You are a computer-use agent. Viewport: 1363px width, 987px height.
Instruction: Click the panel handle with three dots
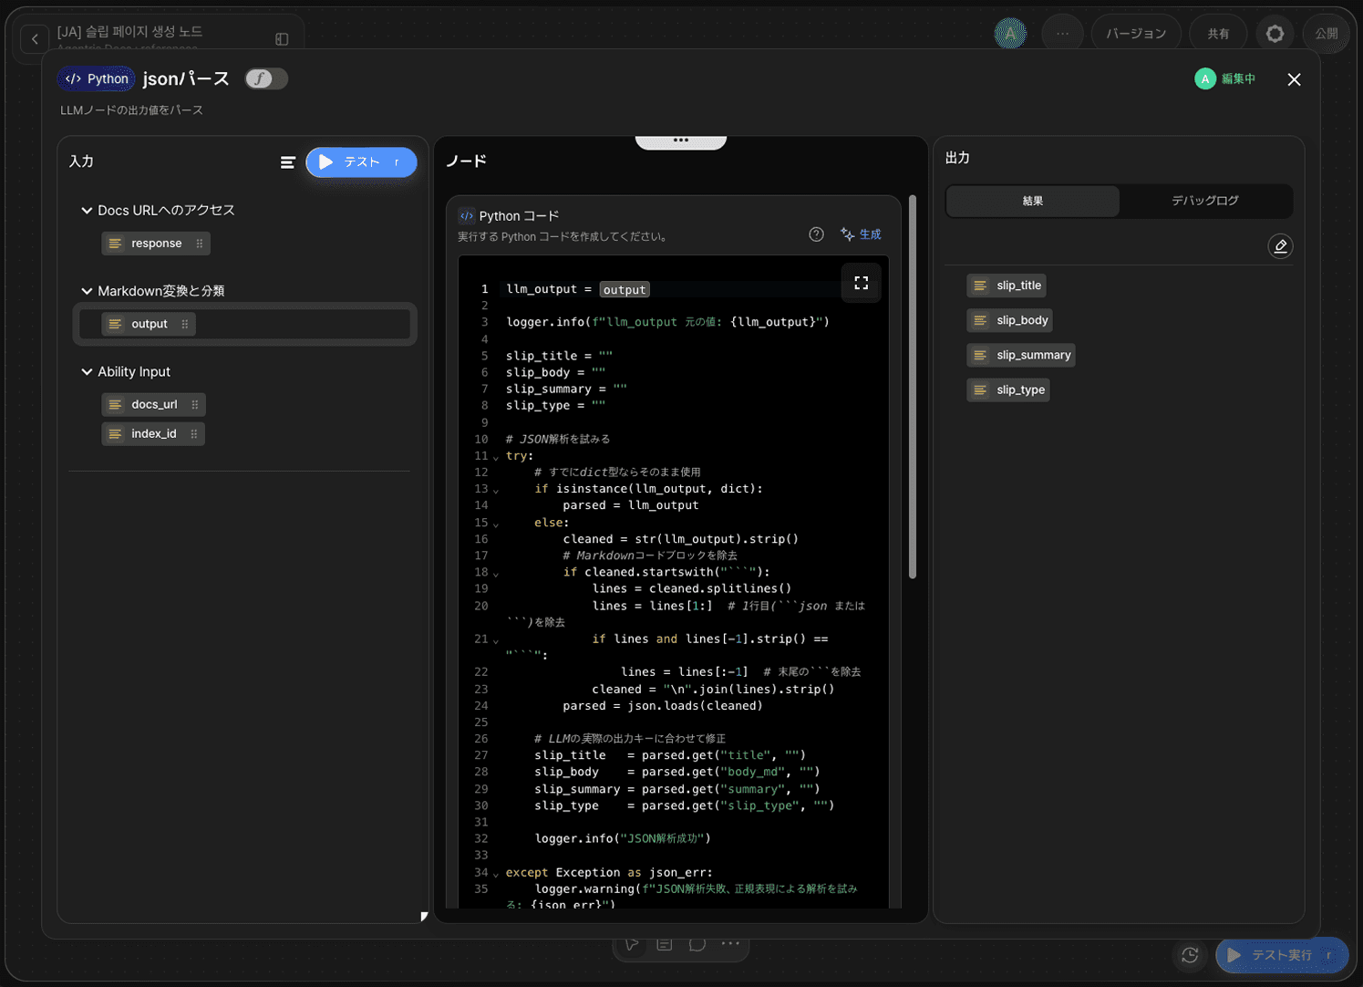[x=681, y=140]
